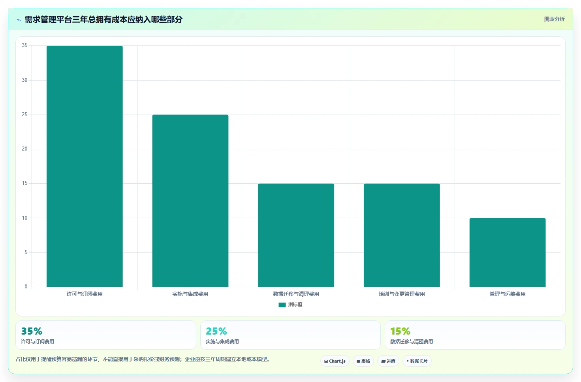Click the y-axis value 25
Viewport: 581px width, 382px height.
24,115
